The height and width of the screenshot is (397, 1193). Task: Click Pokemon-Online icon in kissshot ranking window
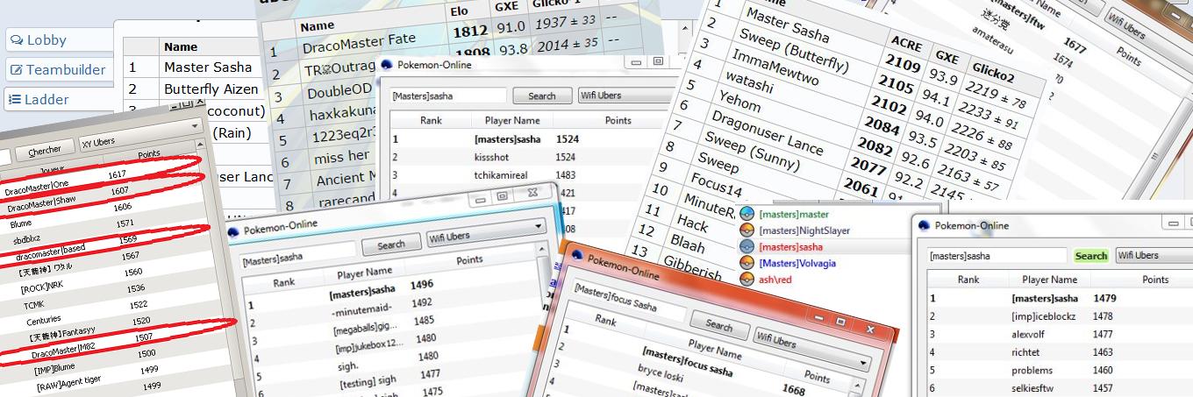[385, 64]
